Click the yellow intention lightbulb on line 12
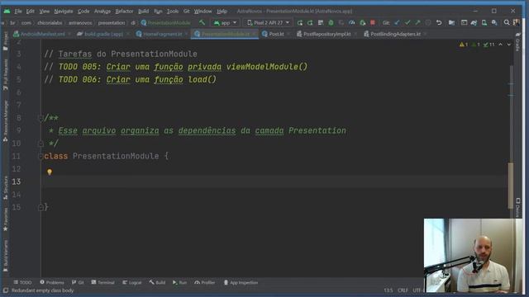529x297 pixels. pos(50,172)
